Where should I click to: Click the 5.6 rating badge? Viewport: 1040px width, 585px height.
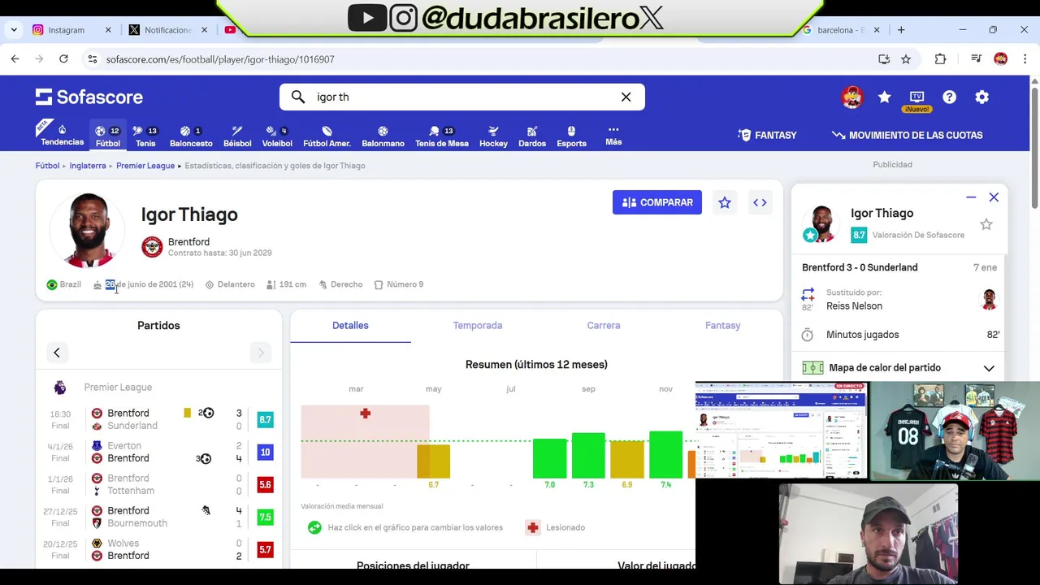(x=265, y=485)
